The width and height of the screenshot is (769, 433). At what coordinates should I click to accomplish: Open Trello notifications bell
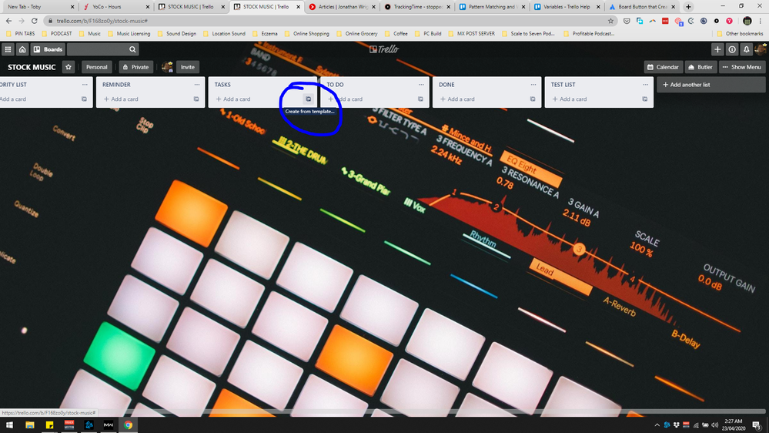[746, 49]
